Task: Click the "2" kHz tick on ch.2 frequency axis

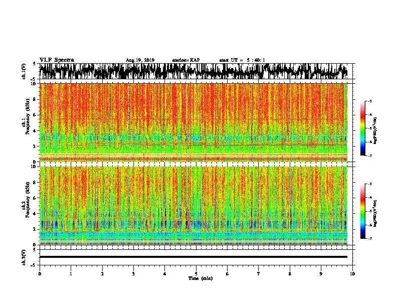Action: (36, 229)
